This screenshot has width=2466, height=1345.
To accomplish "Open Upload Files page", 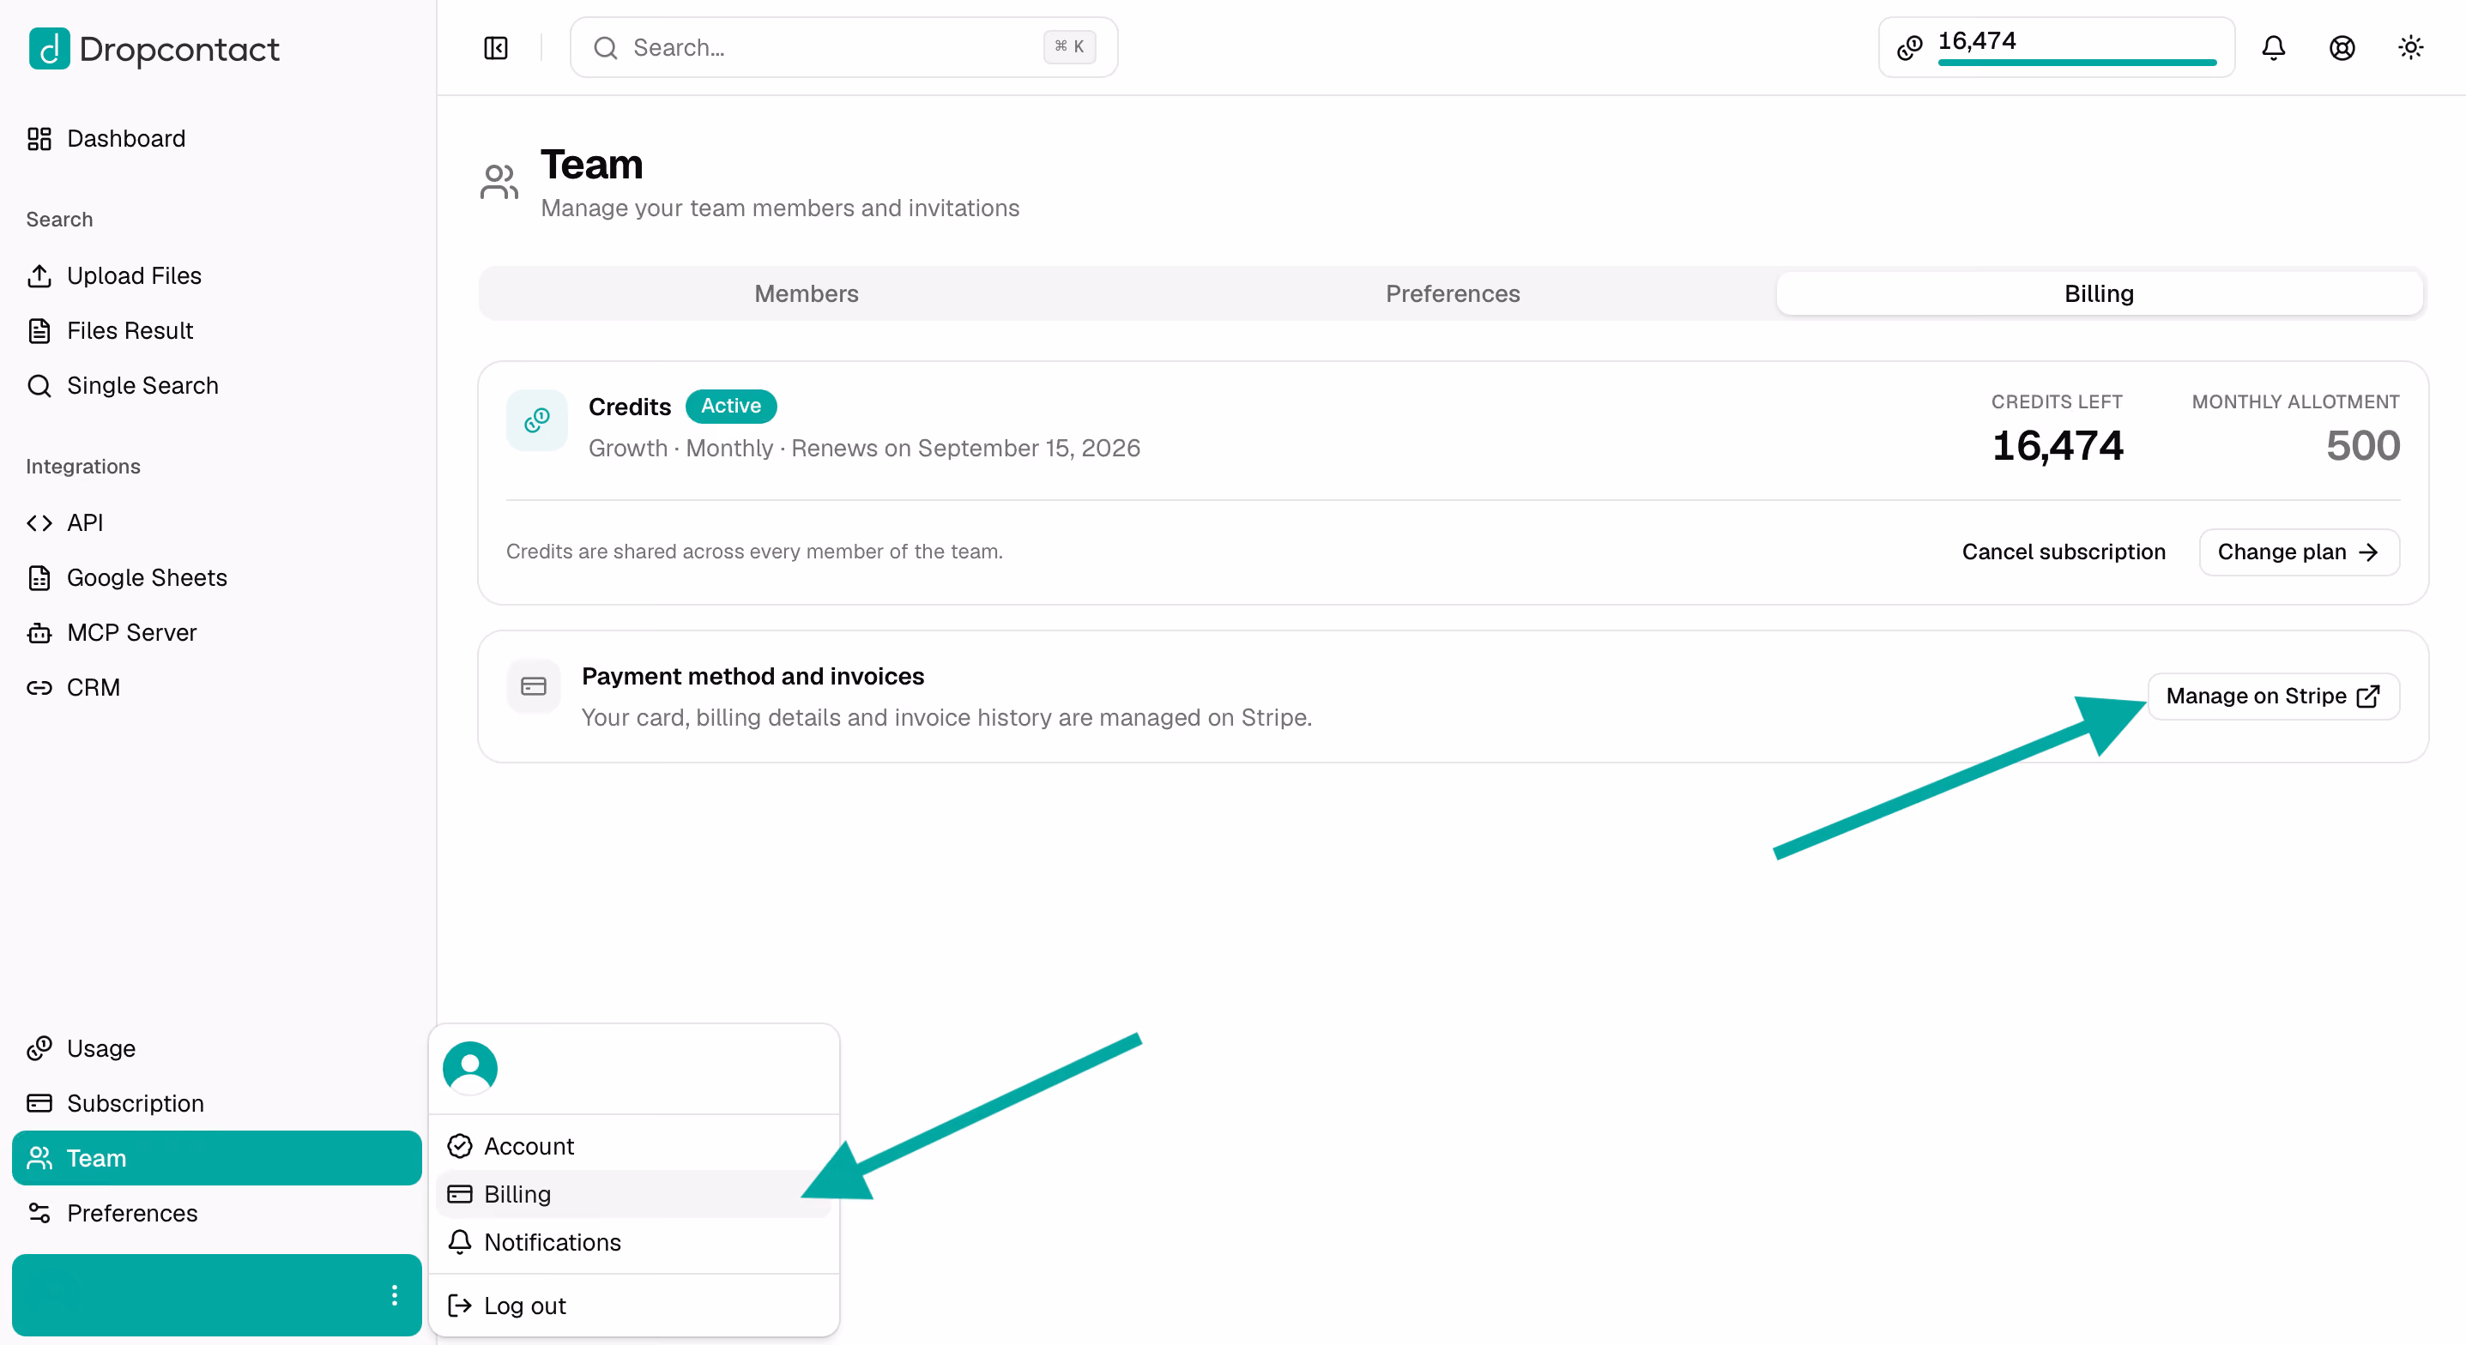I will coord(216,275).
